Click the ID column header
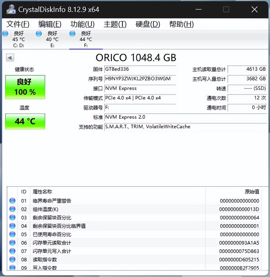The image size is (270, 277). (x=24, y=192)
